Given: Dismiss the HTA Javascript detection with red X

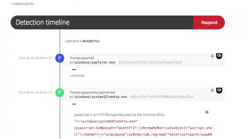Looking at the screenshot, I should coord(207,112).
